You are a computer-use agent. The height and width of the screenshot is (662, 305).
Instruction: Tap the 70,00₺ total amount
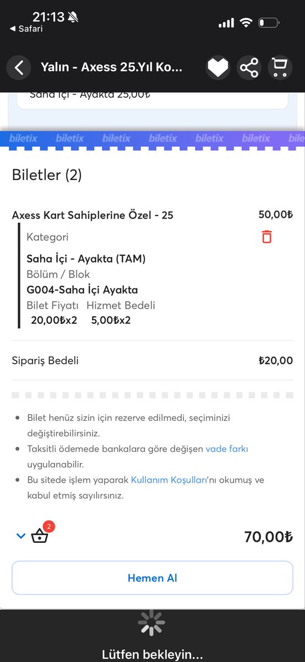[x=269, y=536]
